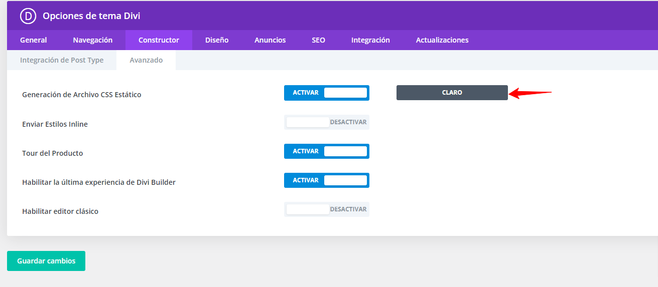The width and height of the screenshot is (658, 287).
Task: Open the Diseño tab
Action: click(217, 40)
